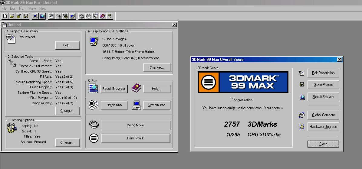Click the Intel Pentium III optimizations text

(131, 58)
